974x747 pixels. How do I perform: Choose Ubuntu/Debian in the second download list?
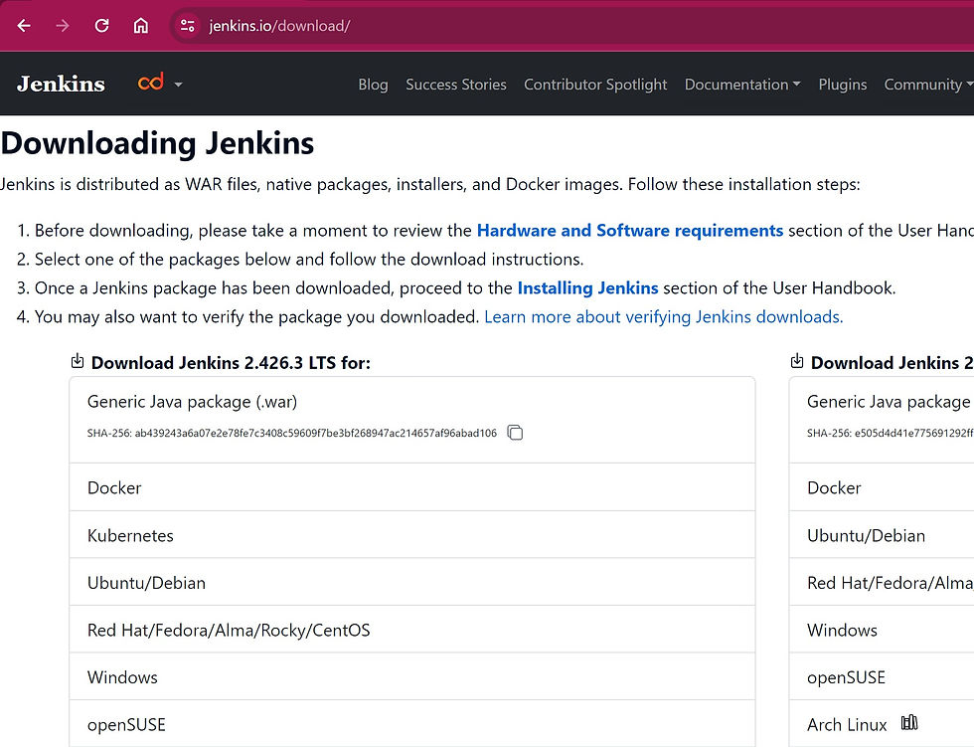tap(882, 535)
